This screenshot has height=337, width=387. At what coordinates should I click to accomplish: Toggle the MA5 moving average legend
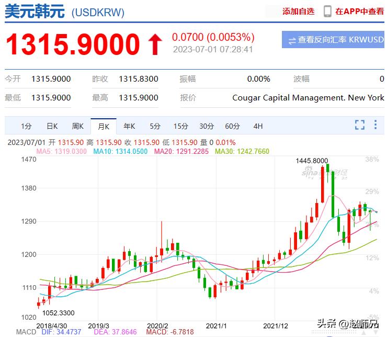point(61,151)
